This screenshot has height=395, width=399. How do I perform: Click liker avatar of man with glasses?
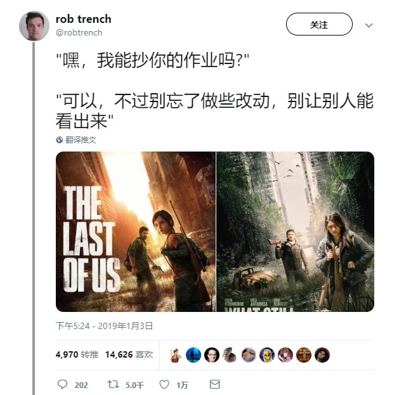coord(212,355)
